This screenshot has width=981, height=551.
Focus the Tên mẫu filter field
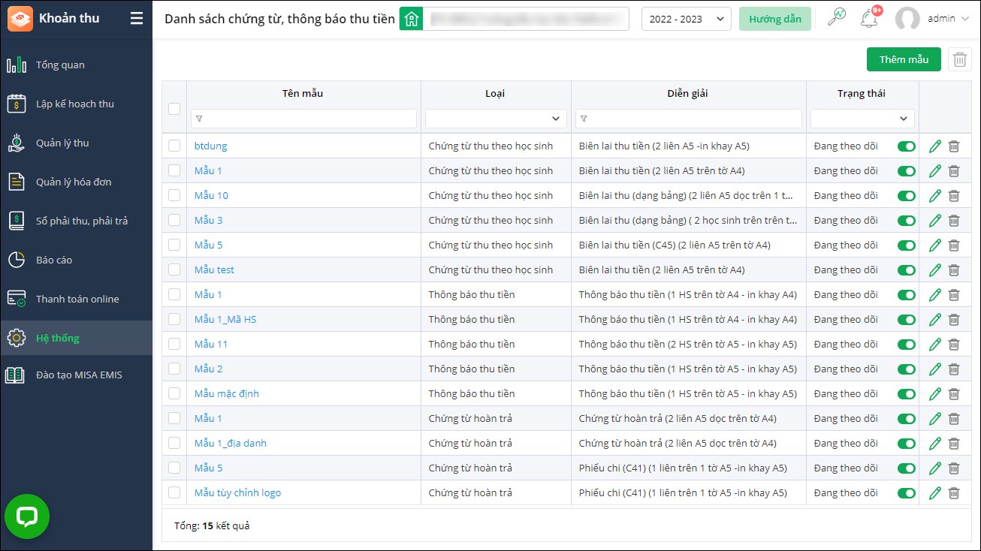(303, 119)
